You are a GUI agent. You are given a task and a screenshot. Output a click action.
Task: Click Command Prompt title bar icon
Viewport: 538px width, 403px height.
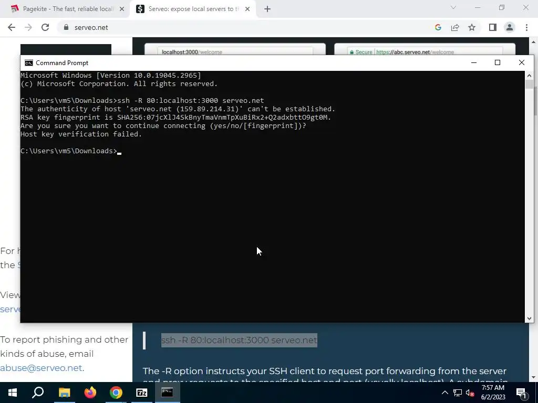pyautogui.click(x=29, y=63)
